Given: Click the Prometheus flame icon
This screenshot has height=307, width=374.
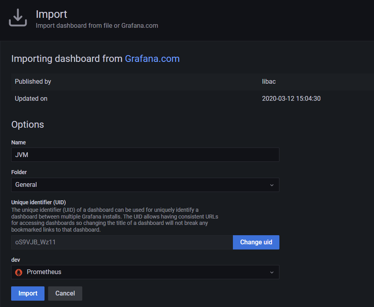Looking at the screenshot, I should (19, 272).
